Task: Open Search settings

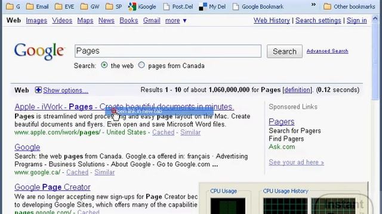Action: 318,21
